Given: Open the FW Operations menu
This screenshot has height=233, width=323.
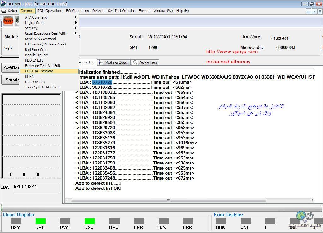Looking at the screenshot, I should [77, 11].
